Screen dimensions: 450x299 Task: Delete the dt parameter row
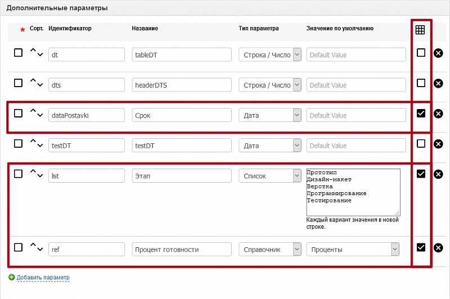pyautogui.click(x=438, y=53)
